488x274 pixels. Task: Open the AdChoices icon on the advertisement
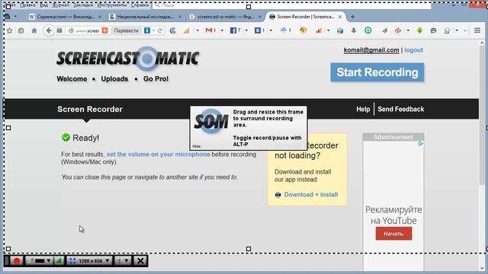click(421, 144)
